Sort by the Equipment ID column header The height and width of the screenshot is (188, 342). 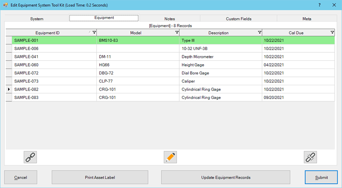(47, 33)
